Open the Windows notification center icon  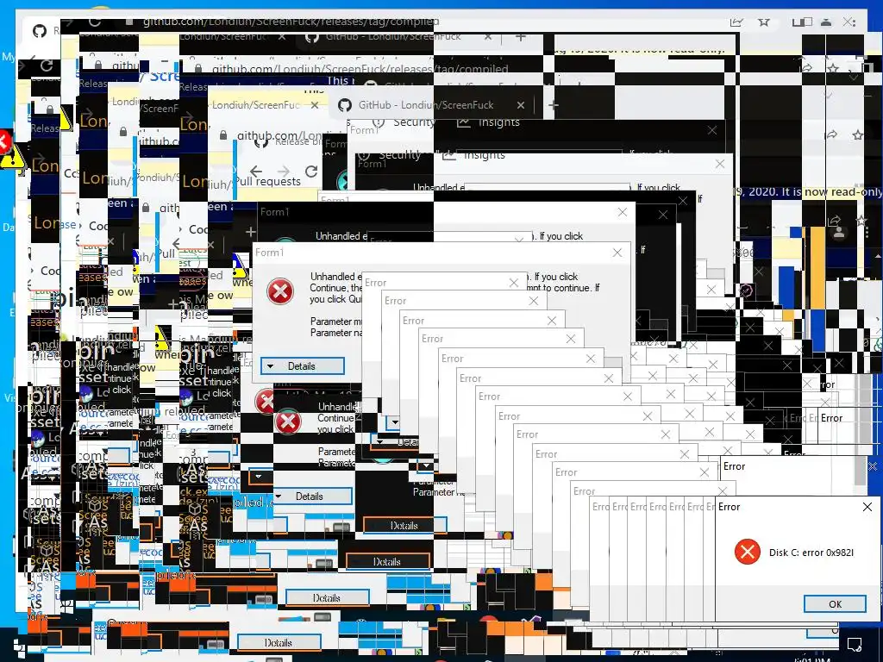coord(855,643)
